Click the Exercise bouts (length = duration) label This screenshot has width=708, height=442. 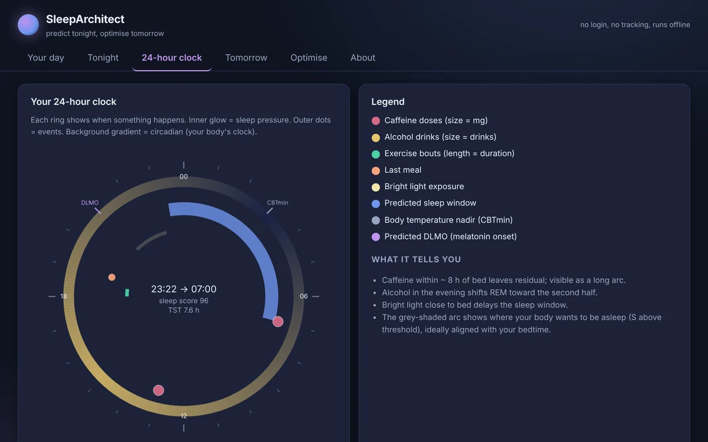449,153
